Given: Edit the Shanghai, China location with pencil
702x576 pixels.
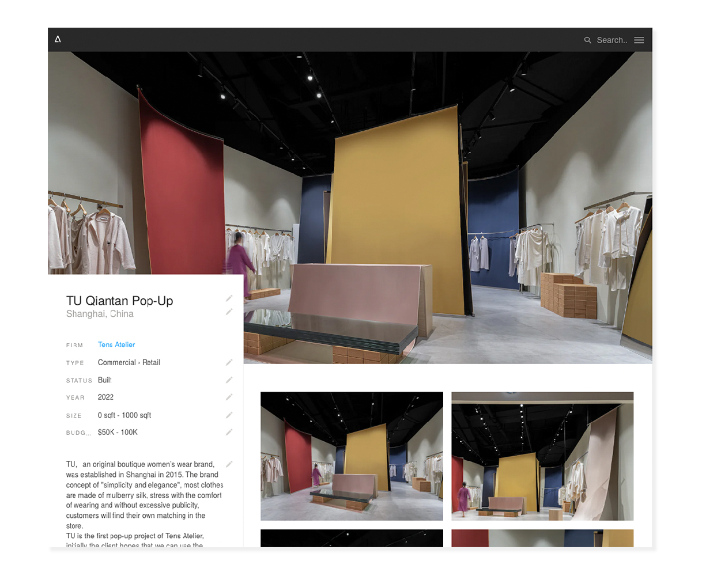Looking at the screenshot, I should pos(229,312).
